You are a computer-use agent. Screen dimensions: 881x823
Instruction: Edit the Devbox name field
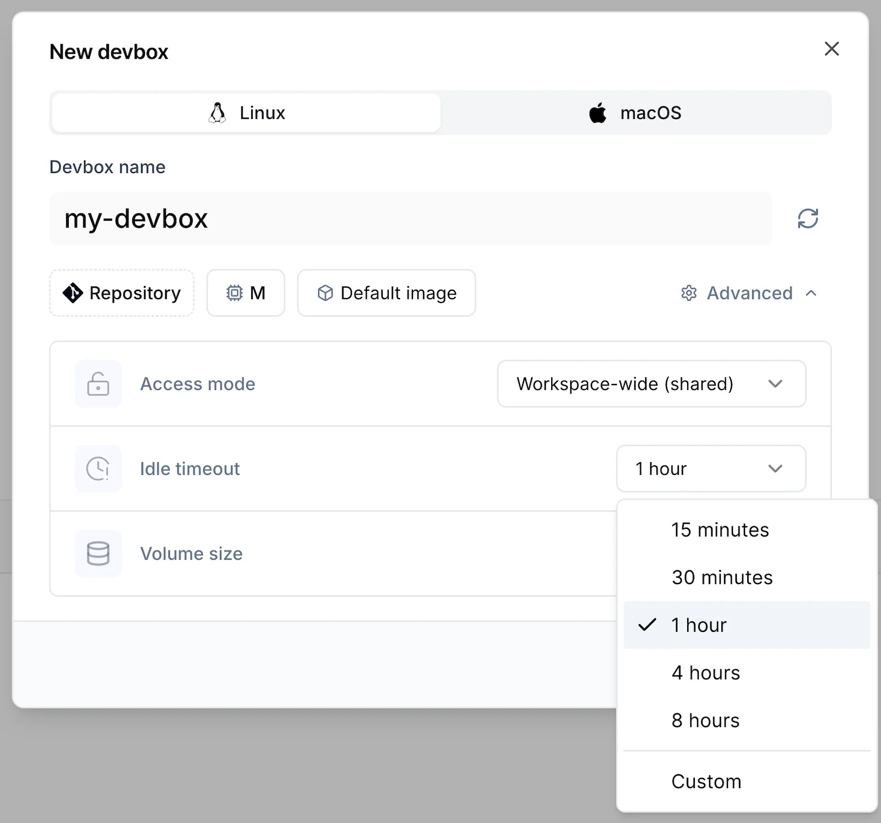[x=411, y=219]
